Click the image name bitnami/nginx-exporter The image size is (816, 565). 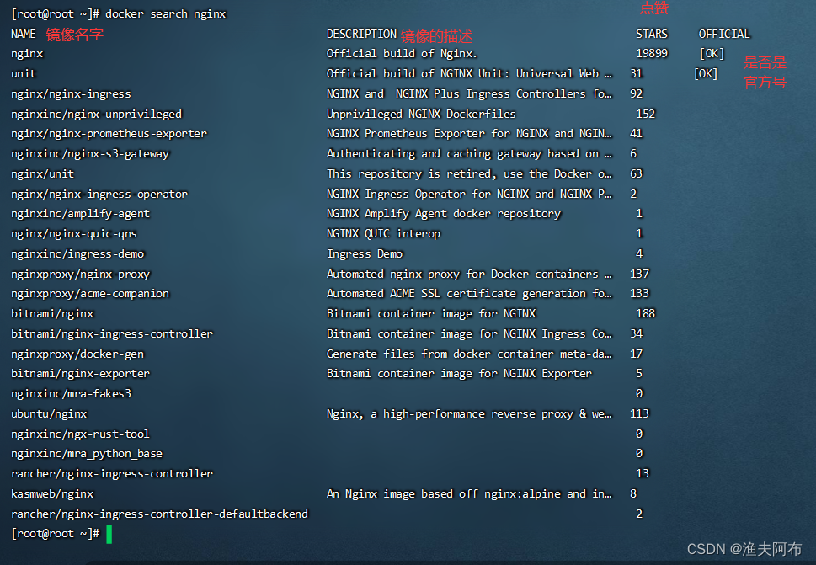point(80,374)
